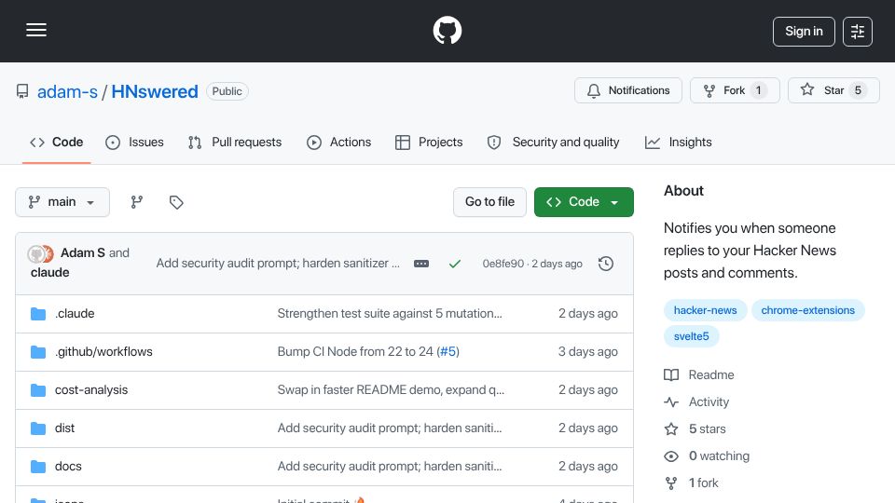The height and width of the screenshot is (503, 895).
Task: View branches via the branch icon
Action: point(136,202)
